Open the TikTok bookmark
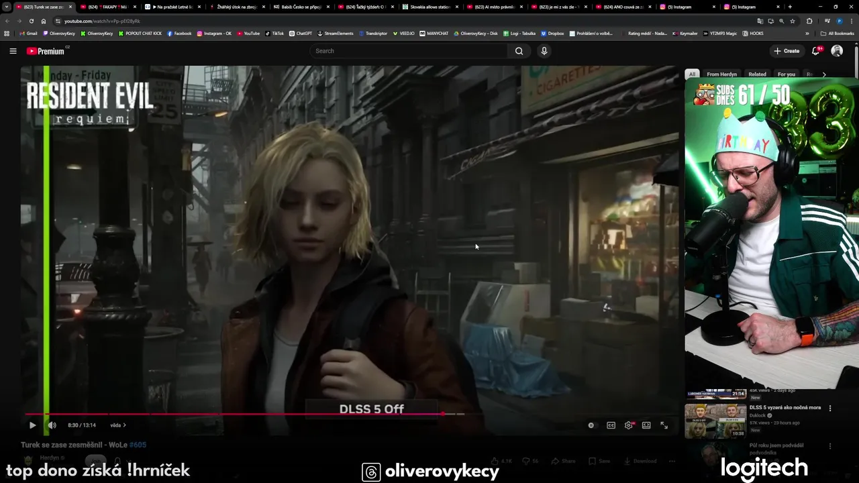The height and width of the screenshot is (483, 859). tap(274, 33)
